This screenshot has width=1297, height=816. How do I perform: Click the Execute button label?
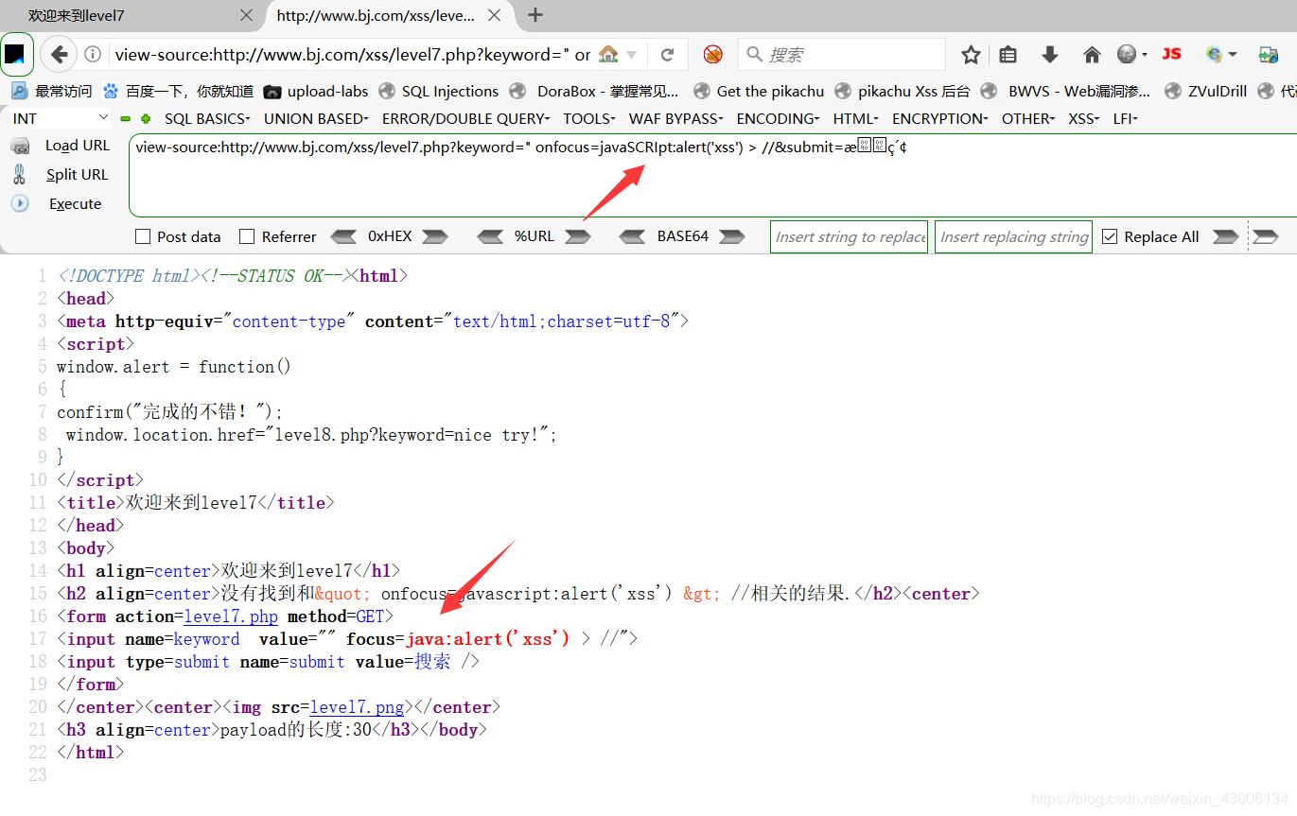click(75, 204)
